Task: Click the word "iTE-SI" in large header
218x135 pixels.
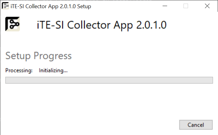Action: tap(50, 25)
